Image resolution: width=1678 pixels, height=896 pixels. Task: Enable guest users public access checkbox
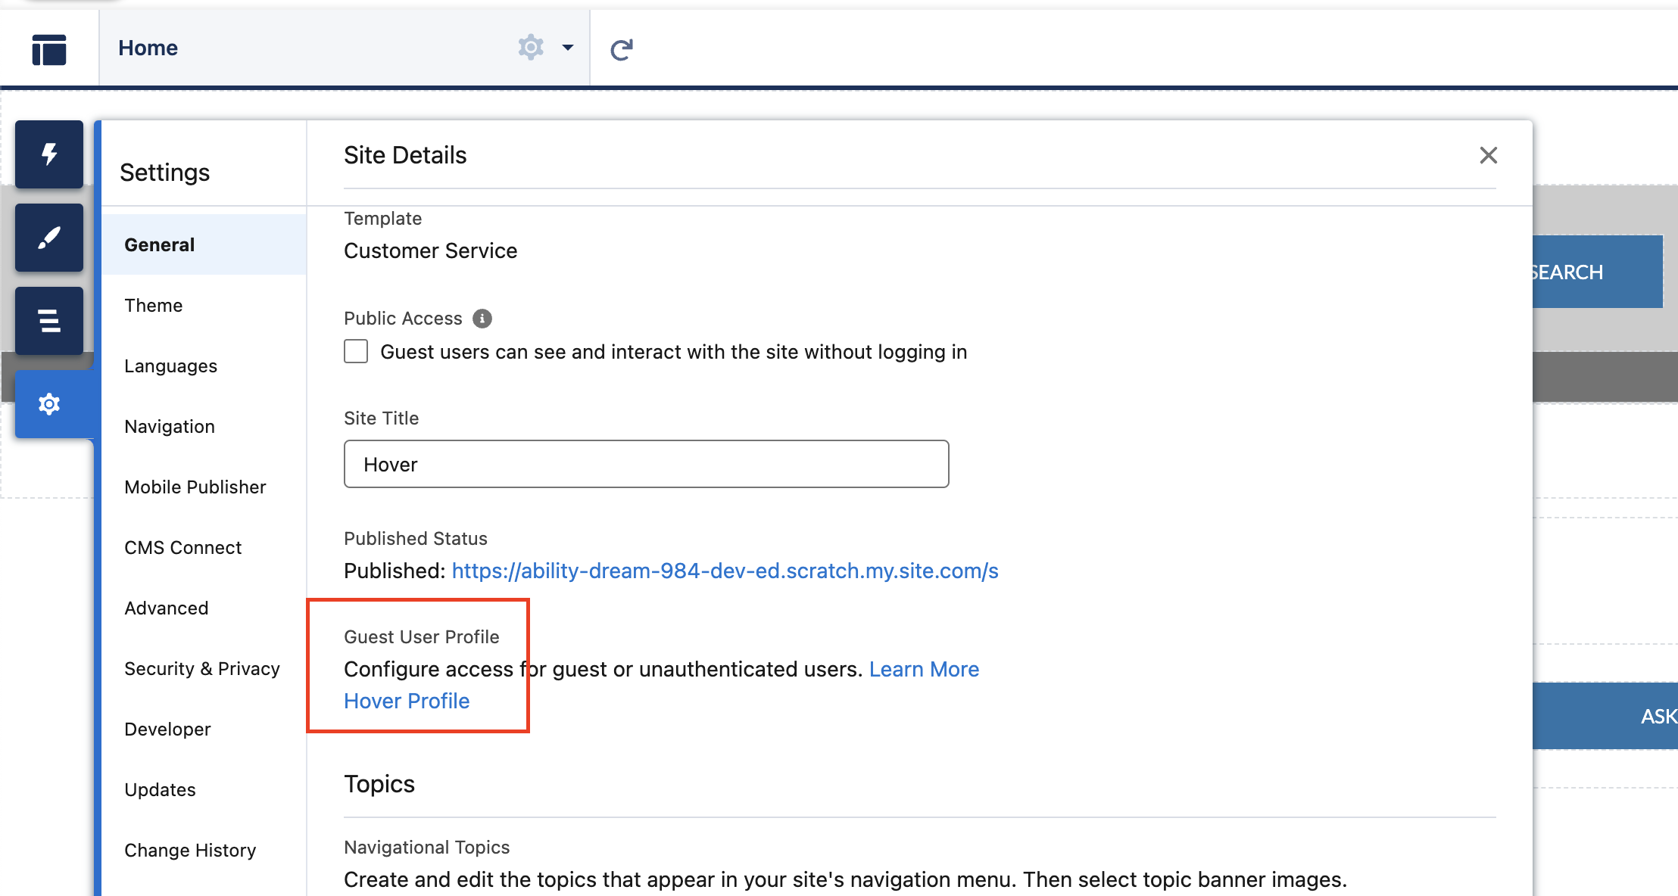coord(356,352)
